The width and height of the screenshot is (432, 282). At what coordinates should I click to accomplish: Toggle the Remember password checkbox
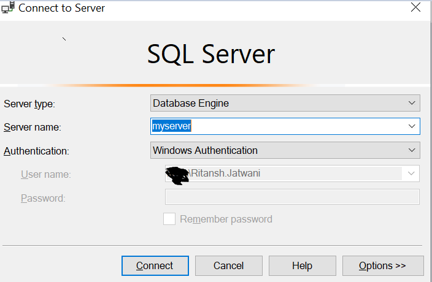coord(169,219)
